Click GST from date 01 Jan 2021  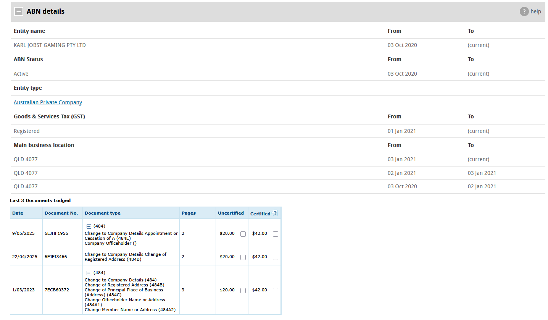[x=402, y=131]
